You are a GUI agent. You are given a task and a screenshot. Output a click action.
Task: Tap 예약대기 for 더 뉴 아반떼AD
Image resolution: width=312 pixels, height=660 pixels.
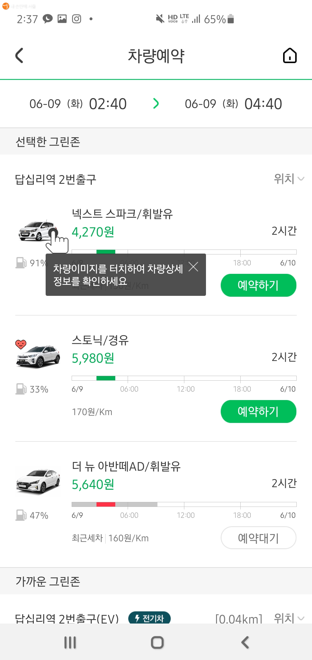258,538
